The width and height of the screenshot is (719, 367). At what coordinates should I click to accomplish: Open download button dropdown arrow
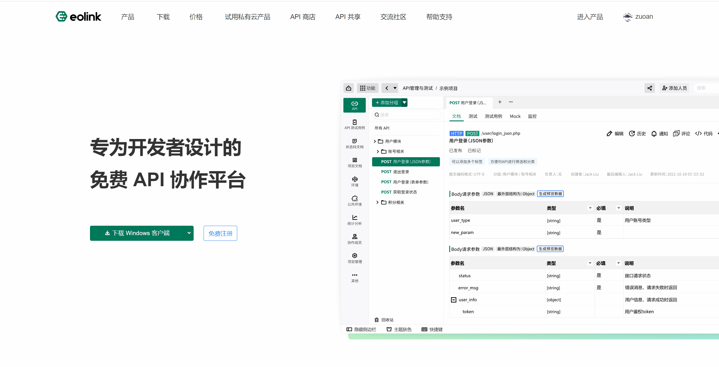coord(189,233)
